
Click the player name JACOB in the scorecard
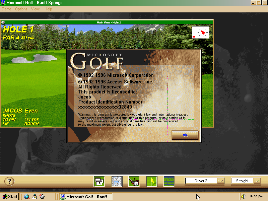(x=12, y=111)
